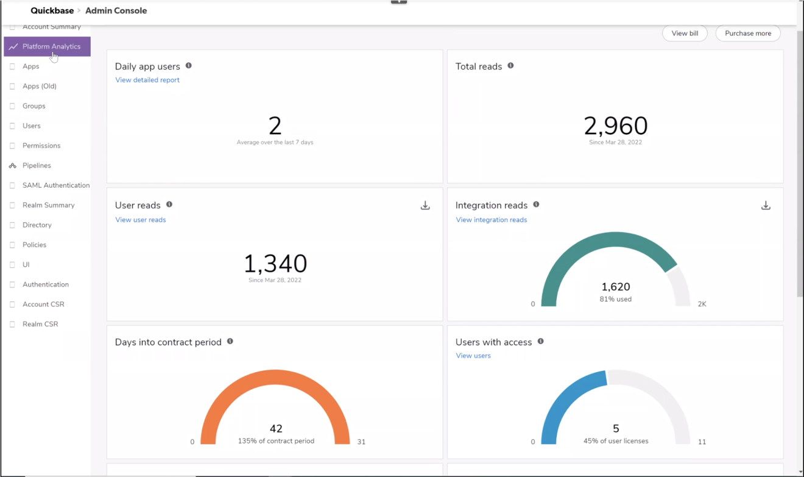Open the User reads info icon
Viewport: 804px width, 477px height.
[169, 205]
